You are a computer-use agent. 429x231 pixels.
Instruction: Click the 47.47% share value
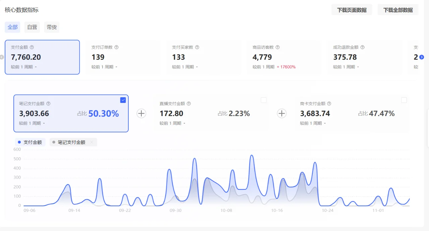pyautogui.click(x=382, y=114)
